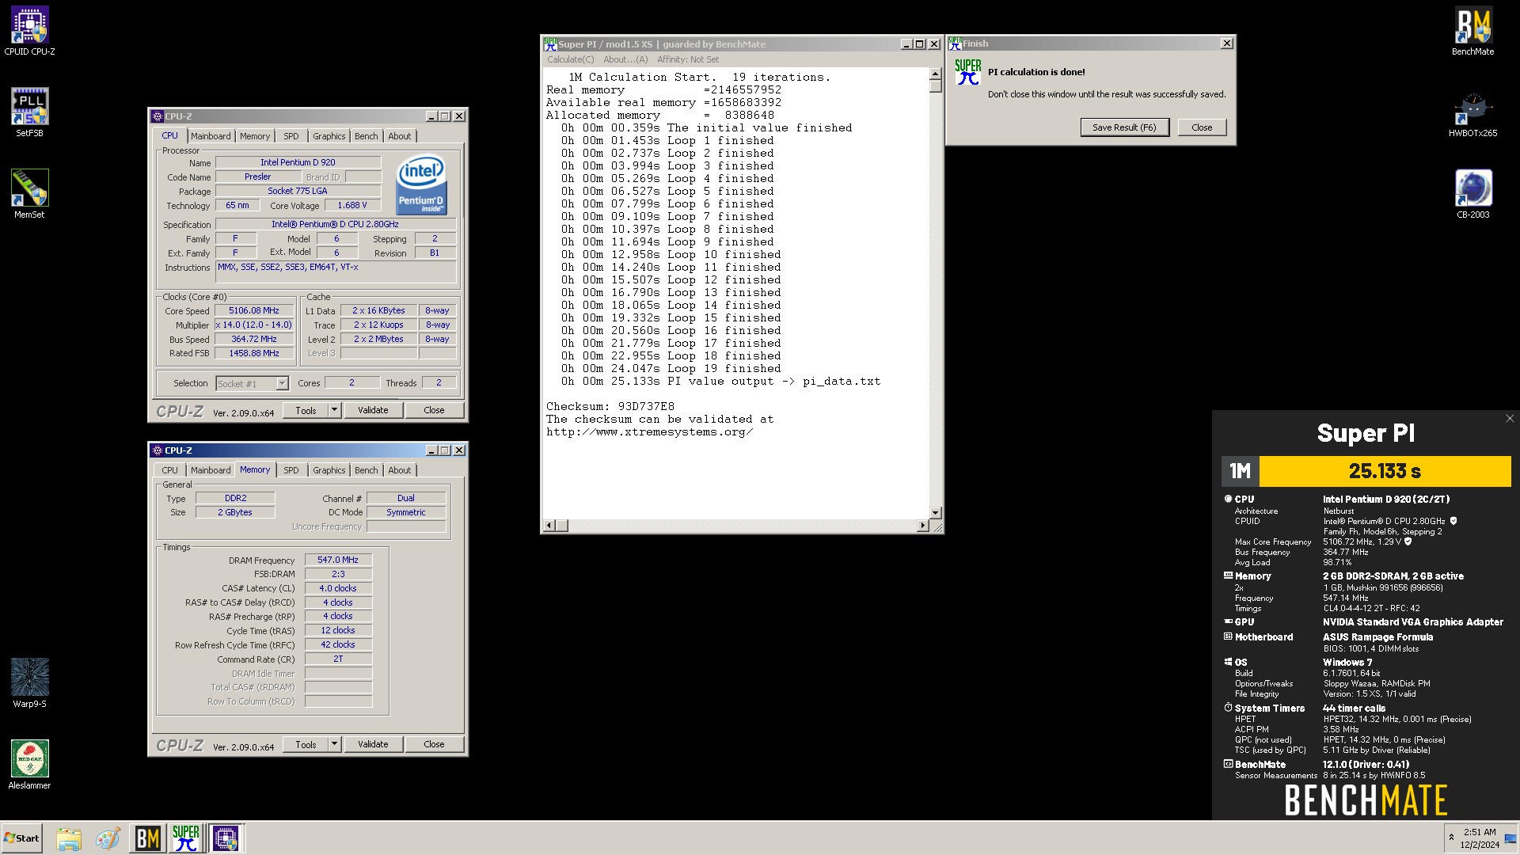Viewport: 1520px width, 855px height.
Task: Click the Checksum: 93D737E8 line
Action: coord(610,407)
